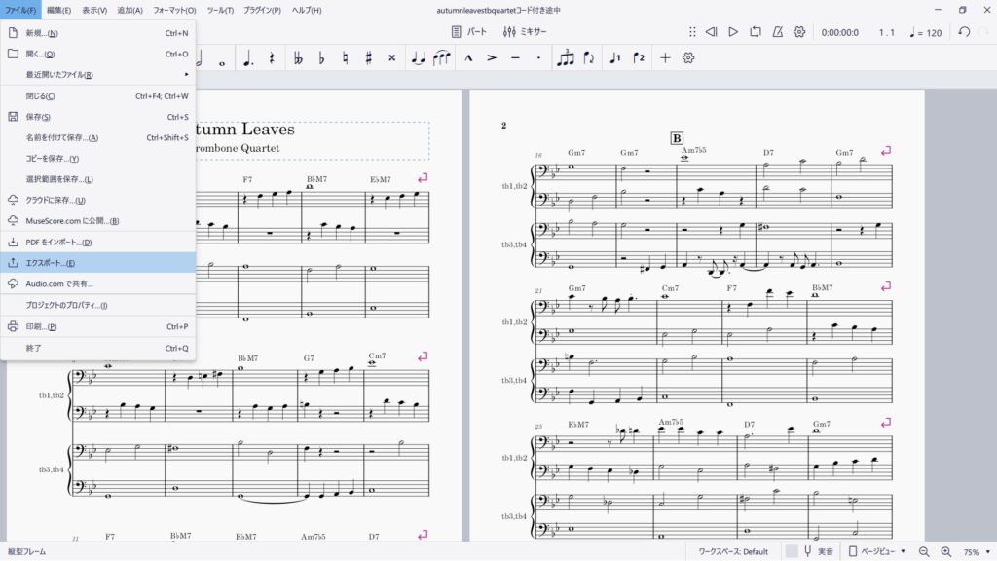The height and width of the screenshot is (561, 997).
Task: Select the sharp accidental icon
Action: [x=368, y=58]
